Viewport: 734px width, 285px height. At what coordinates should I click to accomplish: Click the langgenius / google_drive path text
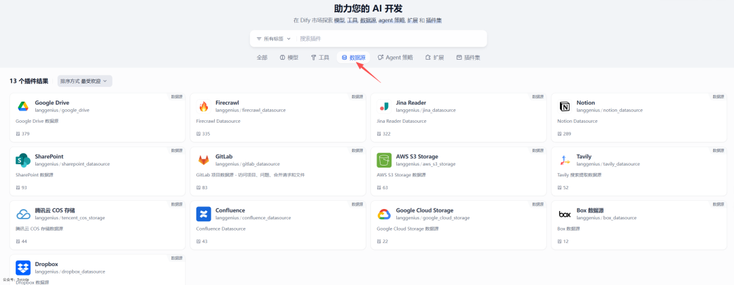[x=63, y=110]
